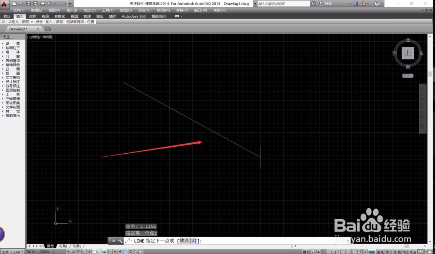
Task: Click the ViewCube 上 top face
Action: pyautogui.click(x=408, y=53)
